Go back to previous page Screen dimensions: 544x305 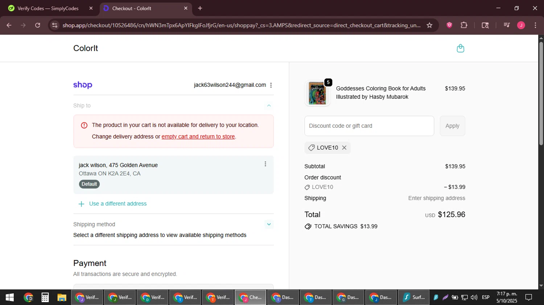[x=9, y=25]
